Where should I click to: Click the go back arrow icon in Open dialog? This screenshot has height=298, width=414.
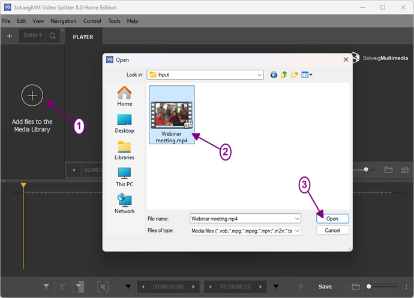point(274,75)
